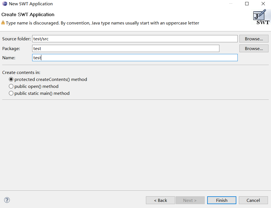Screen dimensions: 271x208
Task: Minimize the wizard window
Action: 231,4
